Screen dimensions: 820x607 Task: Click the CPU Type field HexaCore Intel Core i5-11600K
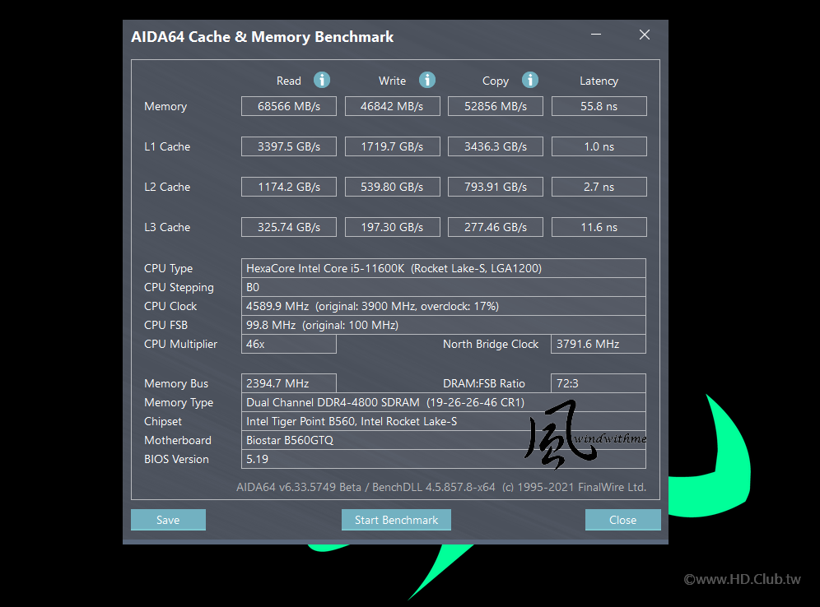[444, 268]
